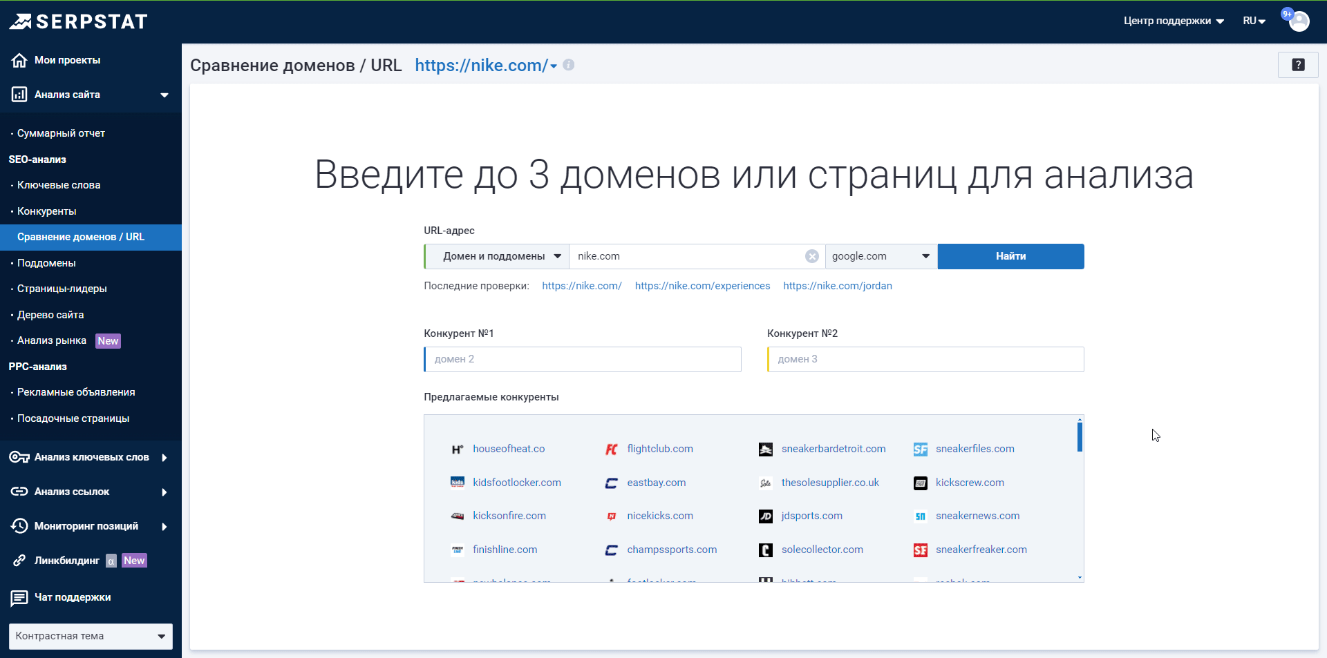Open the user profile avatar with notifications
Viewport: 1327px width, 658px height.
[x=1298, y=21]
